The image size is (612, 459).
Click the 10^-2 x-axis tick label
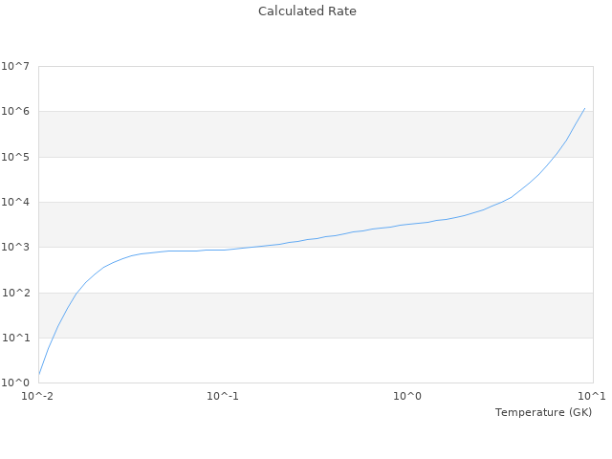pyautogui.click(x=38, y=396)
